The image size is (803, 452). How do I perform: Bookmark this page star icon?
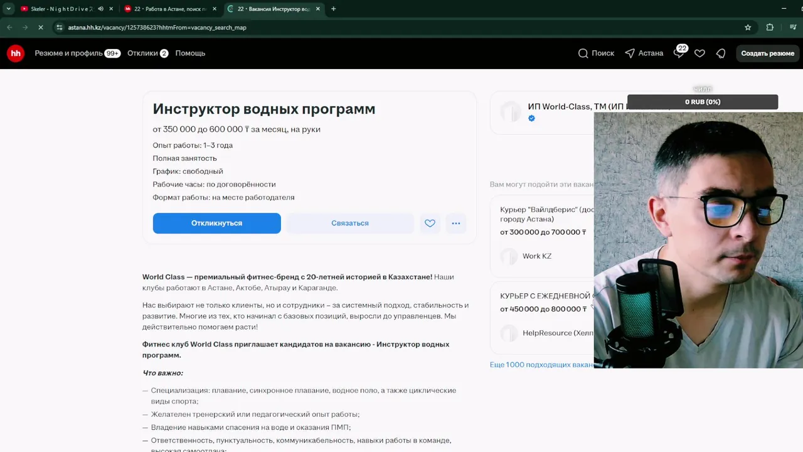[x=748, y=28]
